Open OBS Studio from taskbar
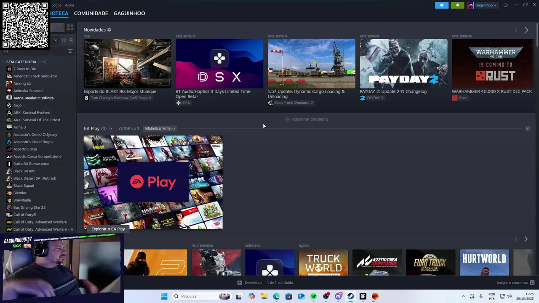This screenshot has height=303, width=539. 326,296
